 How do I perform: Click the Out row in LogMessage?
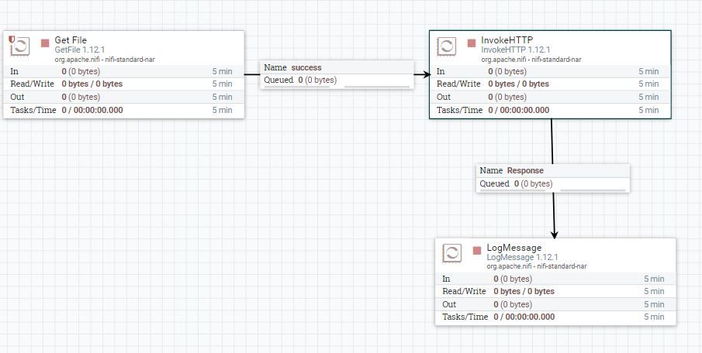555,304
